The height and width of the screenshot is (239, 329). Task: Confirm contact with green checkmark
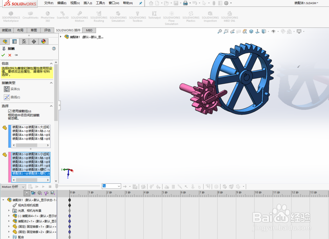point(3,55)
